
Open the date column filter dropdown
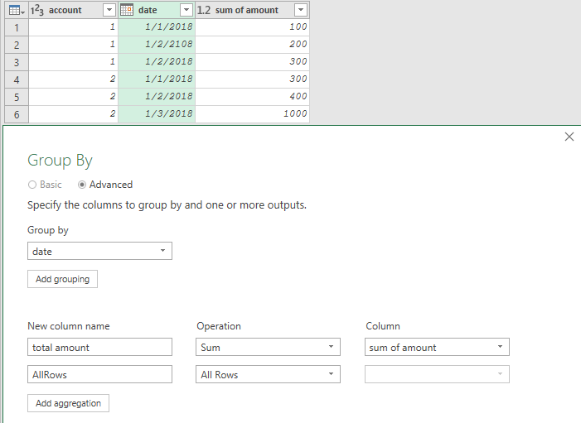[186, 10]
